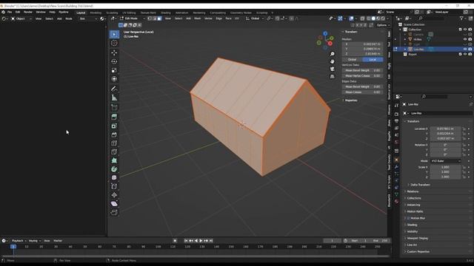Select the Shear tool
The image size is (474, 266).
[114, 204]
